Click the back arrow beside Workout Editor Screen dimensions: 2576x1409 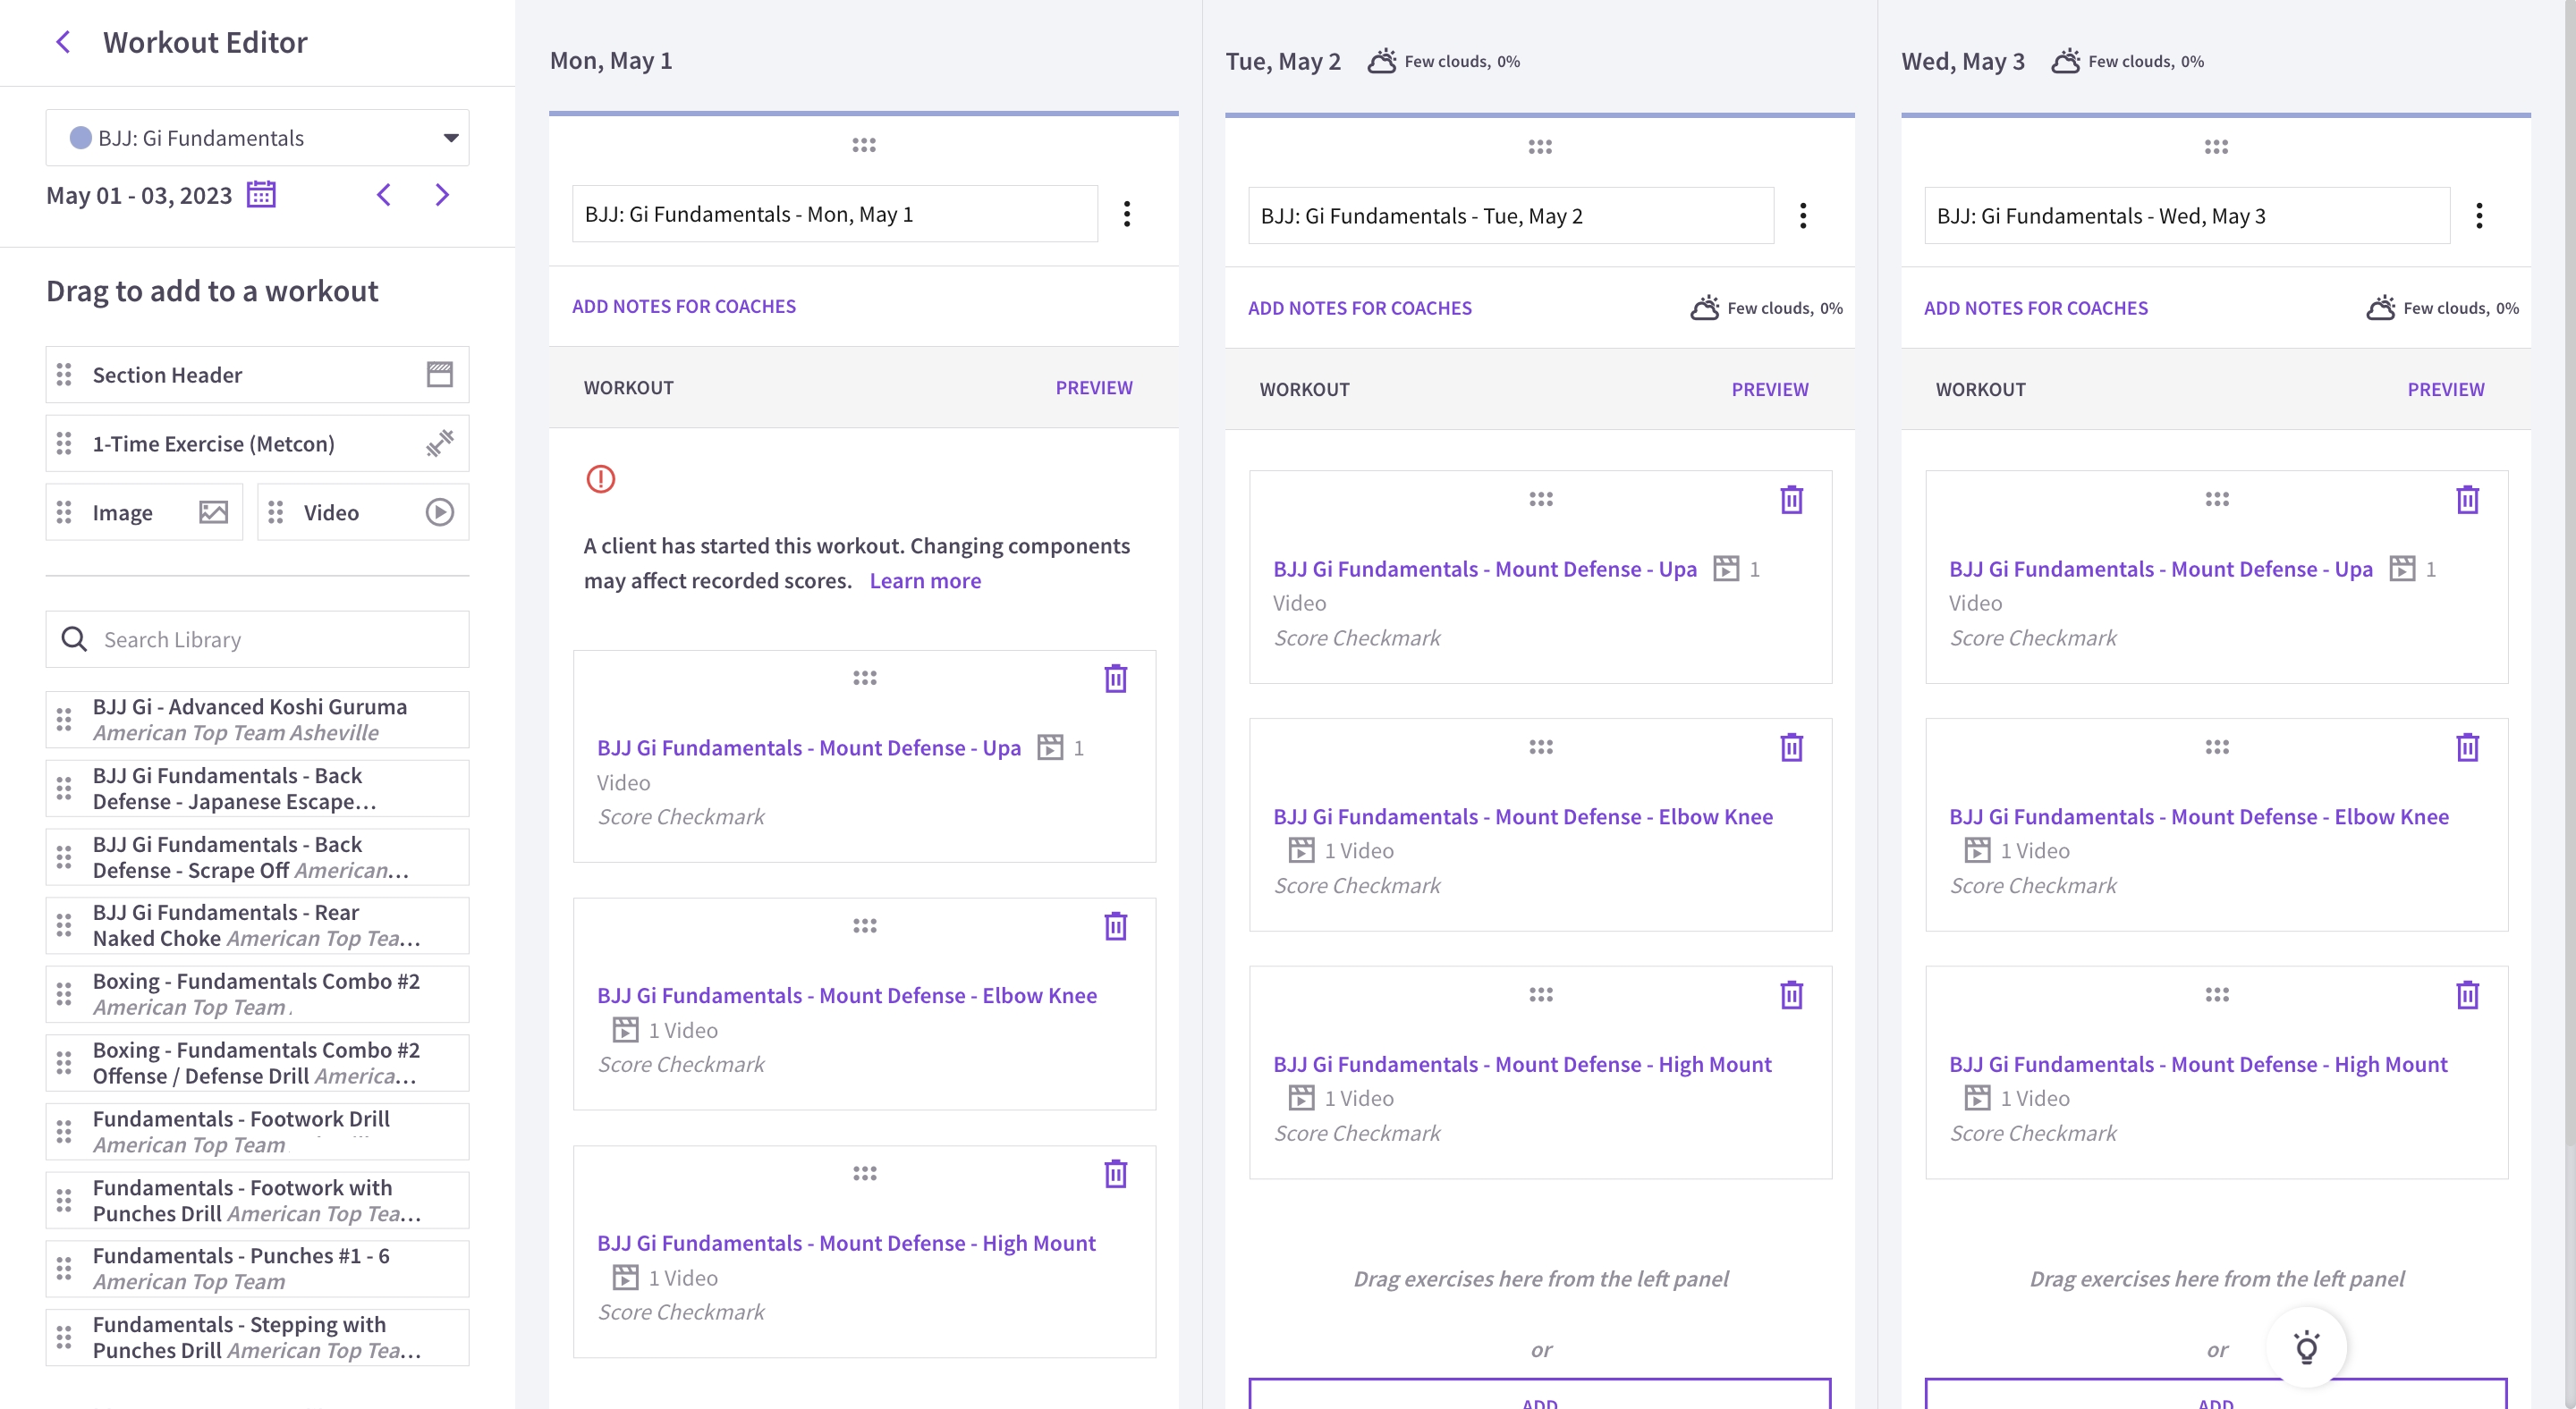(63, 42)
